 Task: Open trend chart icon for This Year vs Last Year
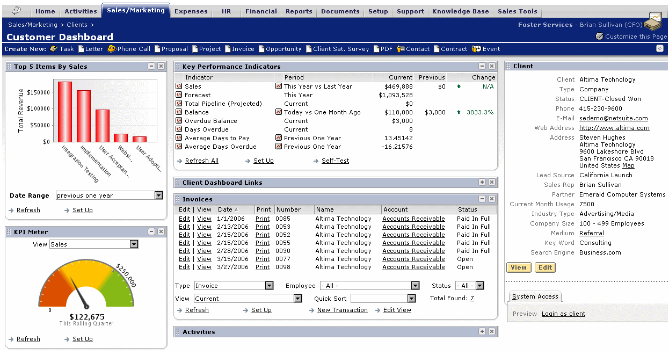pos(279,86)
